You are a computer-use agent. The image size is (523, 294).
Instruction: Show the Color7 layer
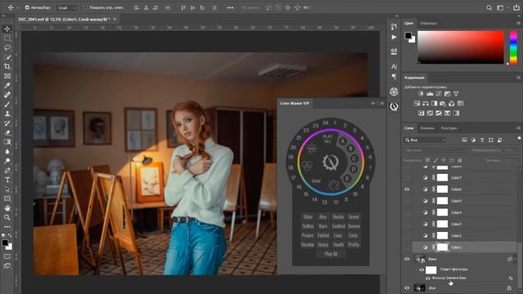(407, 178)
